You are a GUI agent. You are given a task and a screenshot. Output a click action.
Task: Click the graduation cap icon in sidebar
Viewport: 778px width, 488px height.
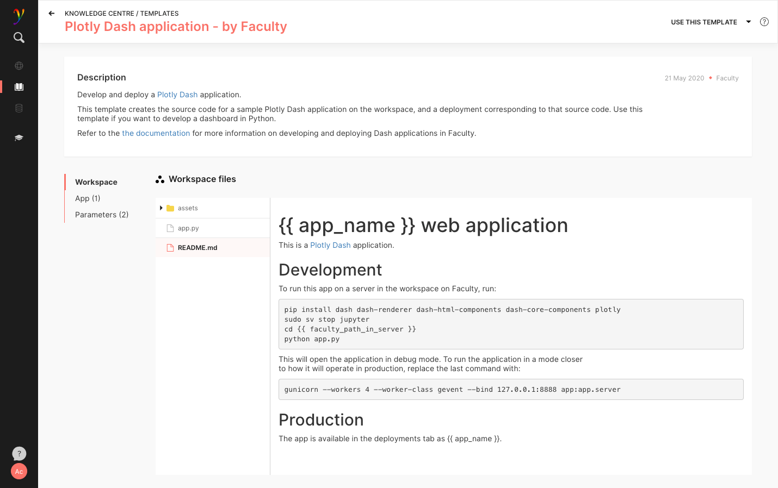point(19,138)
